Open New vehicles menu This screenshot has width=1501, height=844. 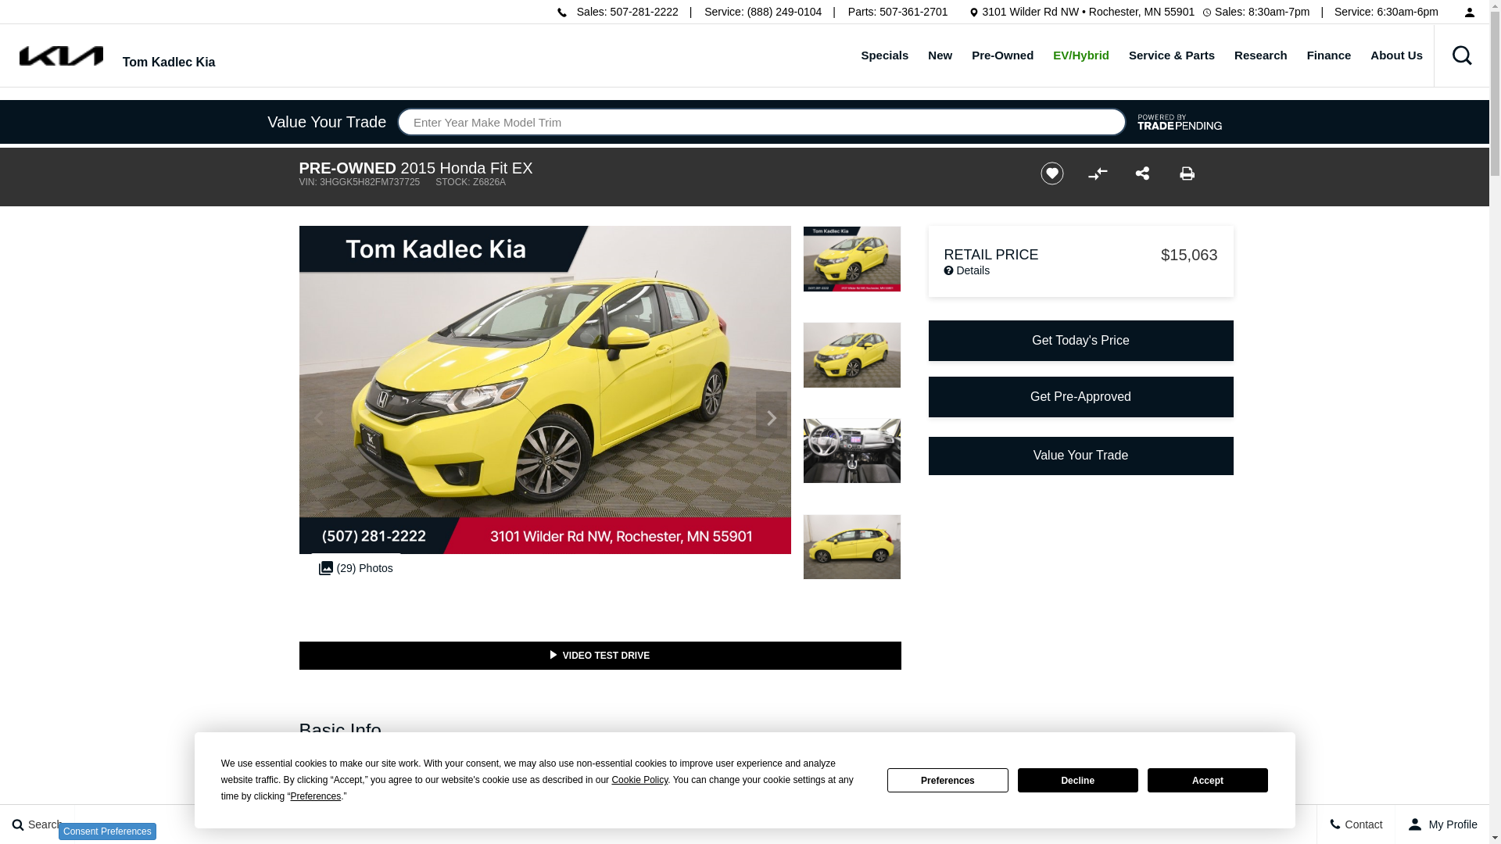pos(940,55)
